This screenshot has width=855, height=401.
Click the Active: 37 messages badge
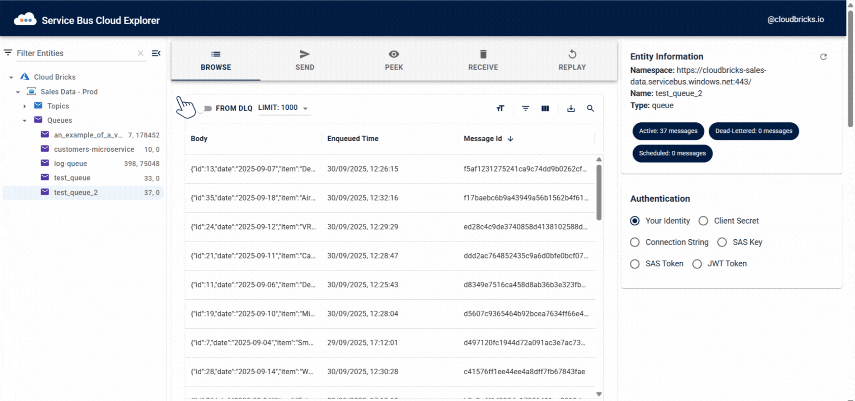coord(668,131)
